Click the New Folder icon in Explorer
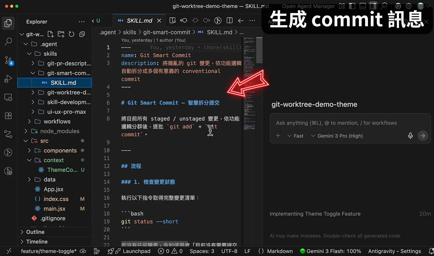This screenshot has height=256, width=434. pos(61,34)
